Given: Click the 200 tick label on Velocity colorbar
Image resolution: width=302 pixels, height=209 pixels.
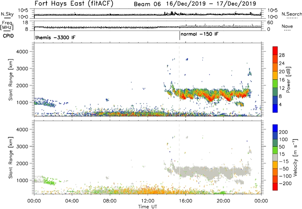Looking at the screenshot, I should pyautogui.click(x=284, y=132).
